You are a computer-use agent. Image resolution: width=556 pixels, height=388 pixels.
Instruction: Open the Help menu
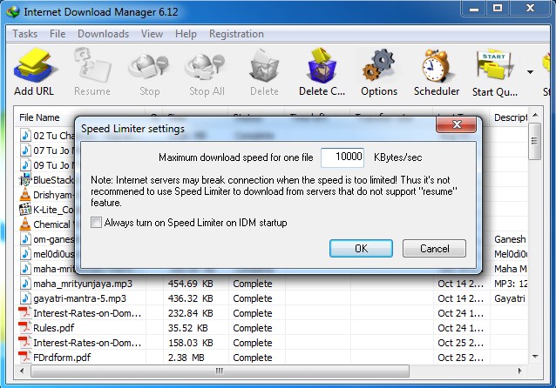[x=186, y=34]
